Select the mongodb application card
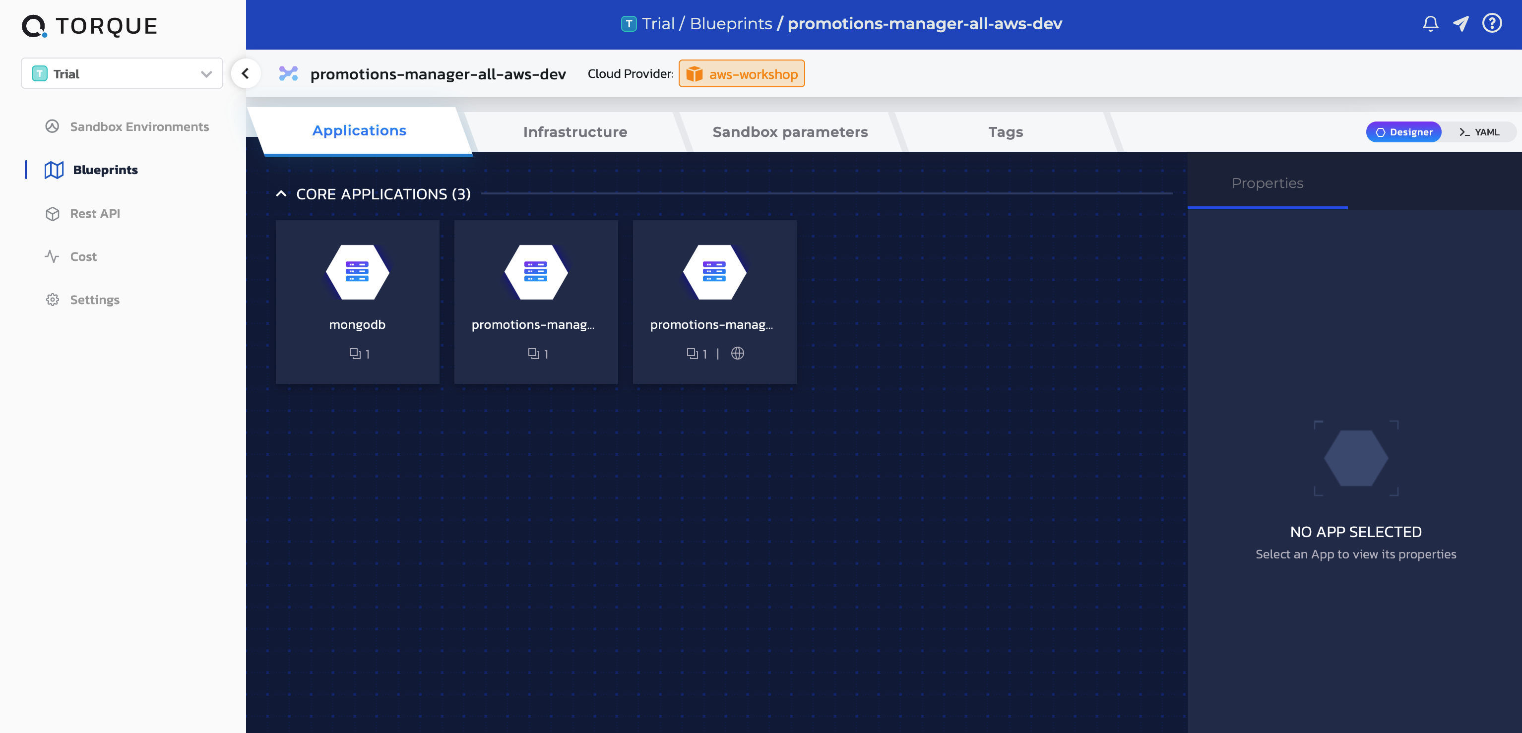This screenshot has width=1522, height=733. [358, 302]
